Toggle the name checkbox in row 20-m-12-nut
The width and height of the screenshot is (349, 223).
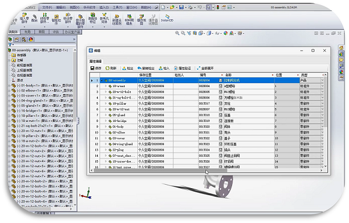point(220,109)
